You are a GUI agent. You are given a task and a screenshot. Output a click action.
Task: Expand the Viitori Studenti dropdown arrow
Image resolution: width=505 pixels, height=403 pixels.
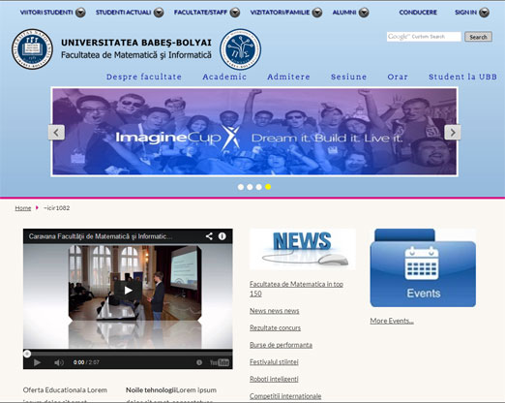(x=80, y=13)
